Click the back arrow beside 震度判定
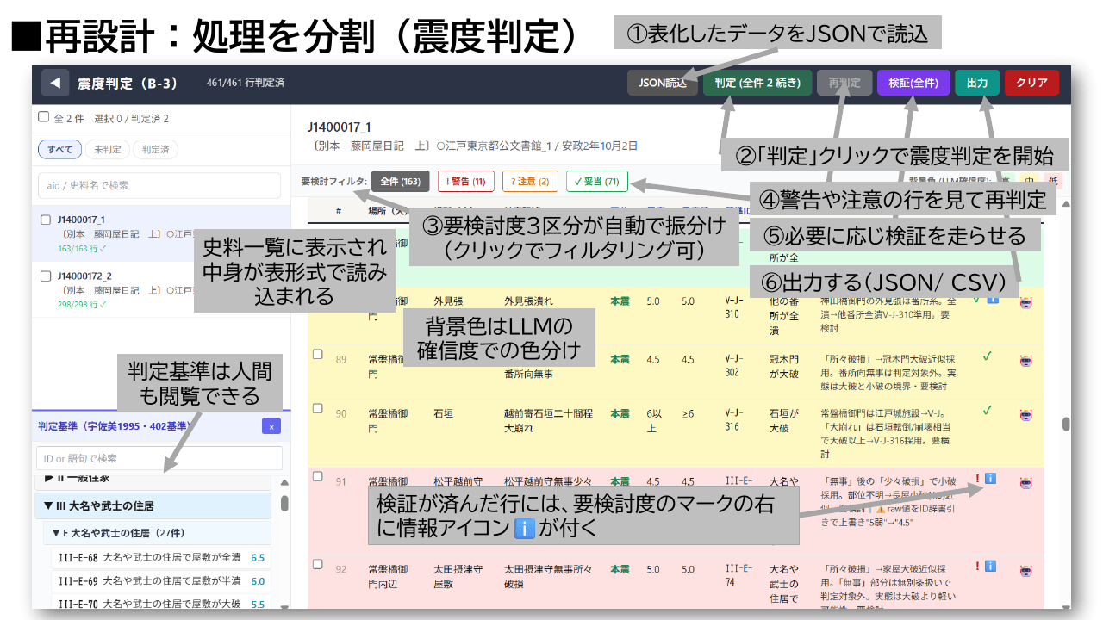The image size is (1103, 620). 55,84
